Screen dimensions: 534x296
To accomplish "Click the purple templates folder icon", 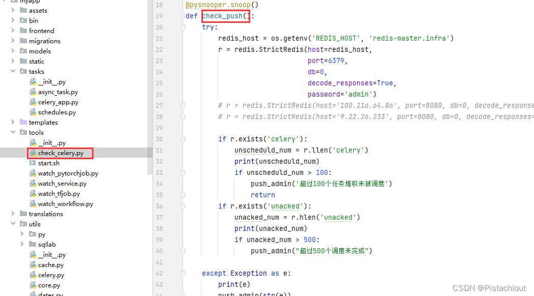I will pyautogui.click(x=23, y=122).
